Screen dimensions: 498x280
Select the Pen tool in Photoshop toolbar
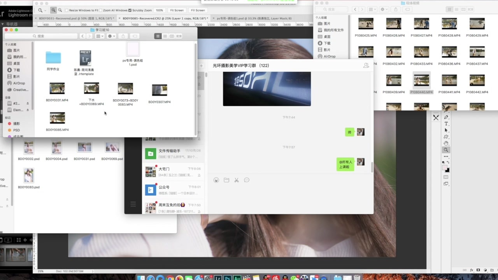(446, 117)
